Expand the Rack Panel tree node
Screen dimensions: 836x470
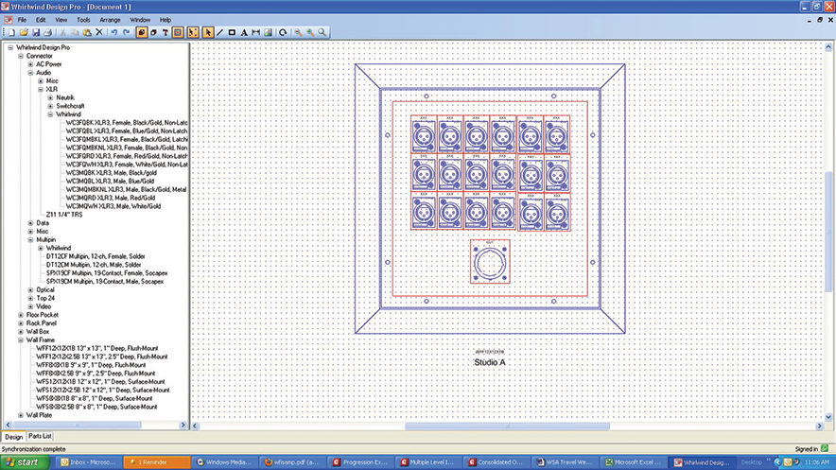[x=21, y=322]
